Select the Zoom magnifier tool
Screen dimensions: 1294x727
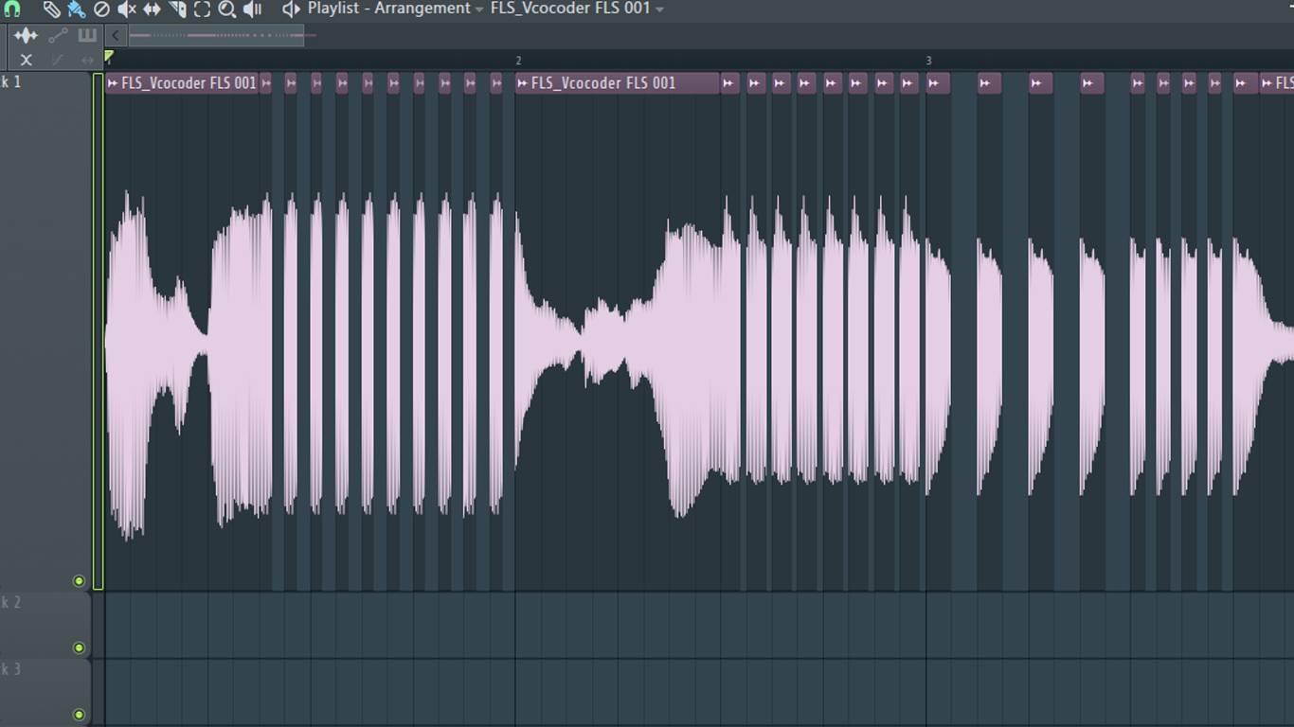coord(227,9)
